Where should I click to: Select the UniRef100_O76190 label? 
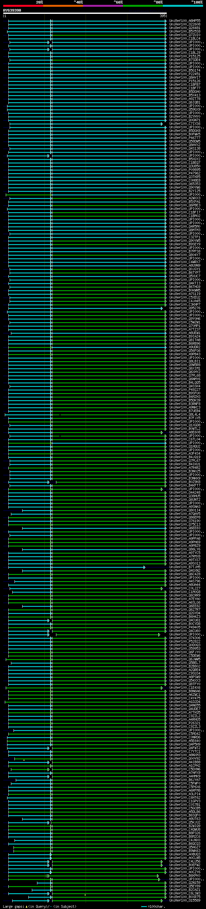[x=185, y=520]
